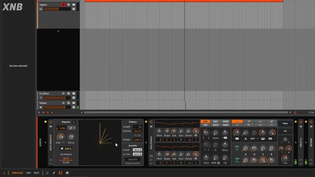The image size is (315, 177).
Task: Click the Polysynth Out volume knob
Action: point(285,158)
